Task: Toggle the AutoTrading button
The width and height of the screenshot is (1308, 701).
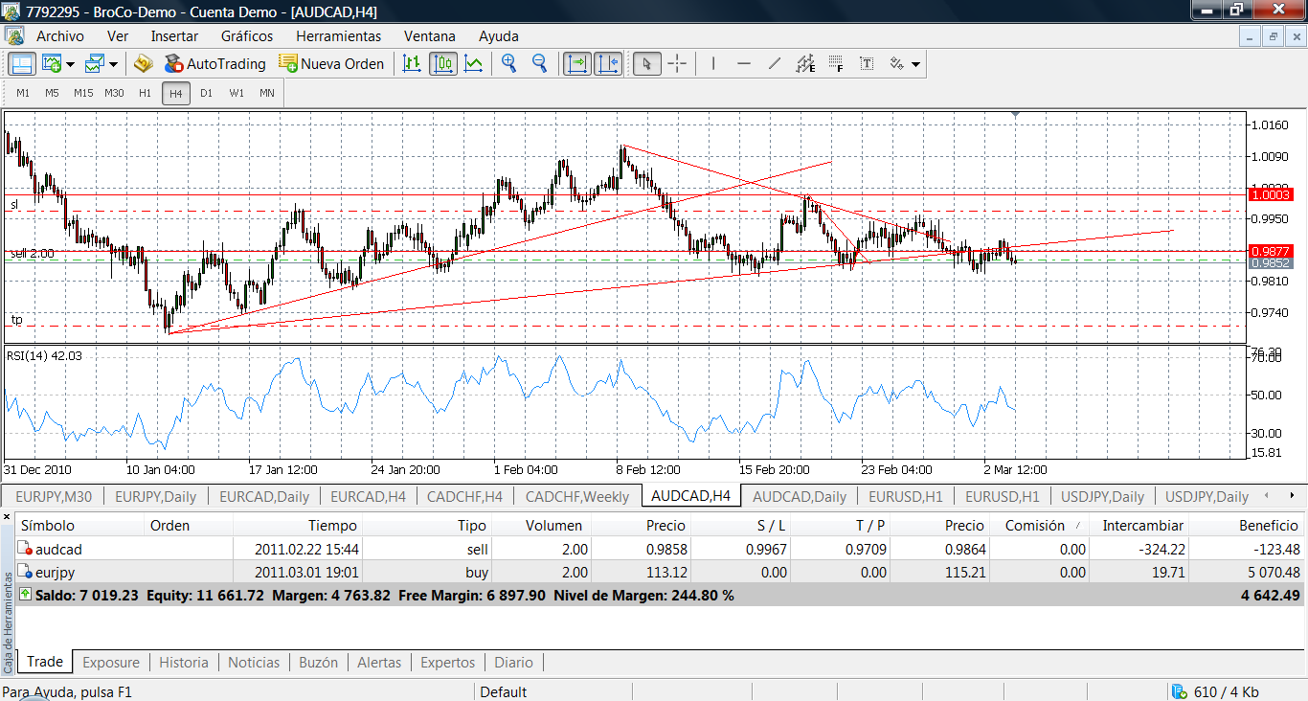Action: click(214, 64)
